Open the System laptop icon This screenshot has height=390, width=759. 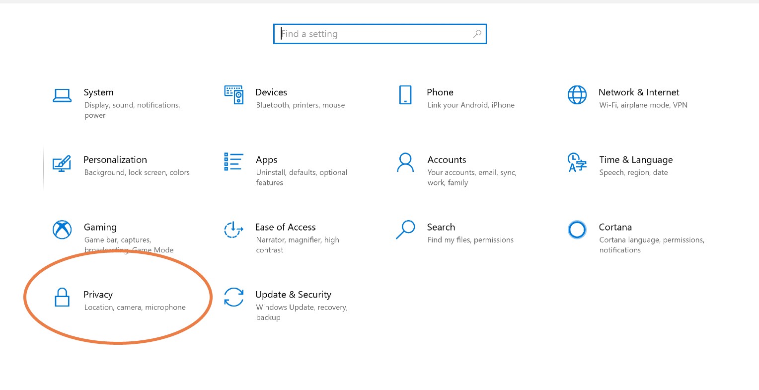click(62, 95)
